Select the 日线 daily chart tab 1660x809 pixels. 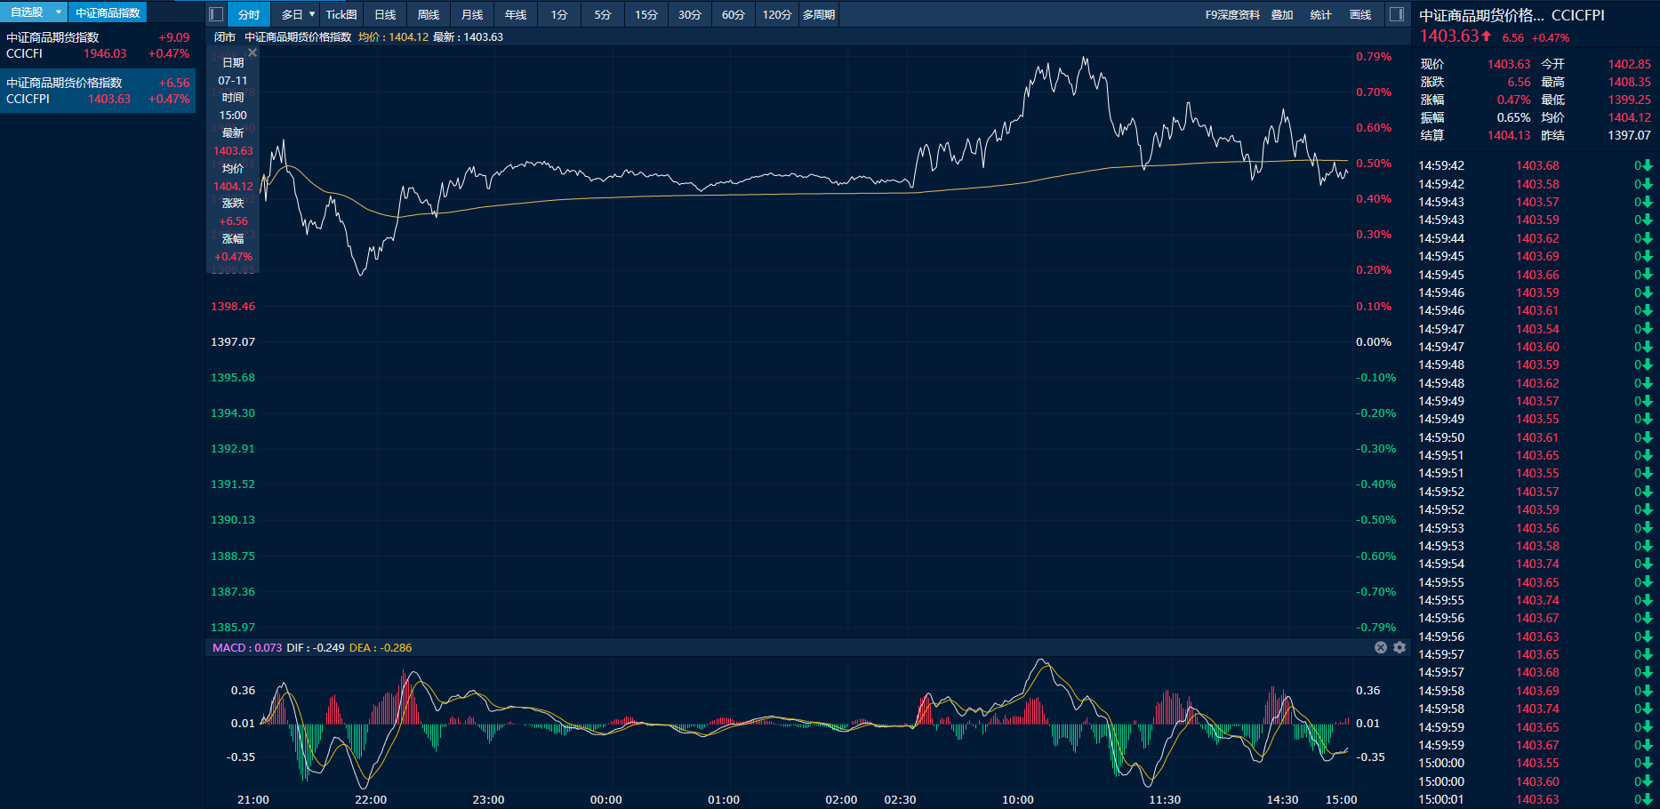385,14
